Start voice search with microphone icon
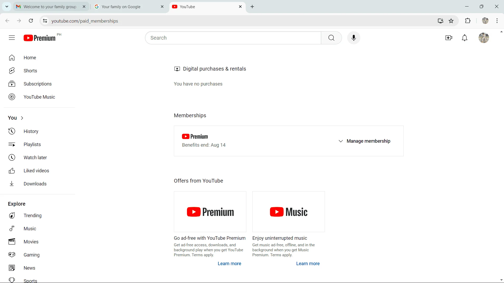 pos(354,38)
